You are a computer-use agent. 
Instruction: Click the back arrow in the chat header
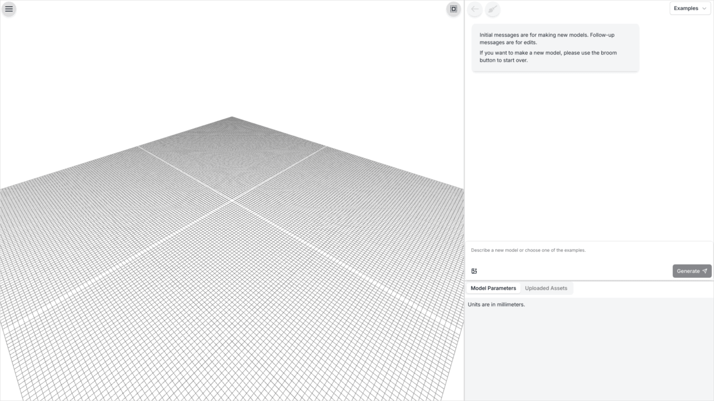[x=474, y=9]
